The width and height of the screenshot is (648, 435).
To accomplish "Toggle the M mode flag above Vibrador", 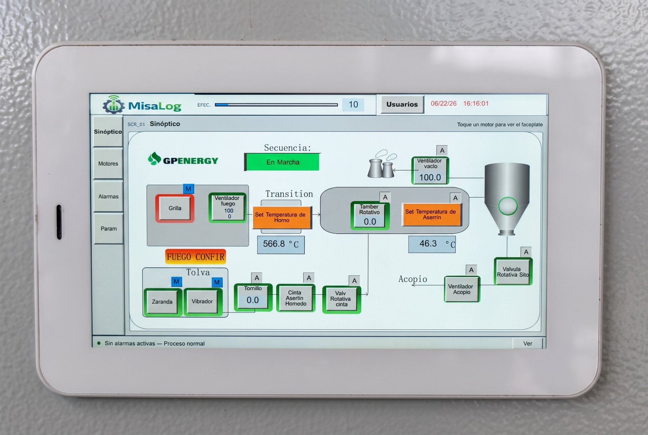I will pyautogui.click(x=217, y=282).
